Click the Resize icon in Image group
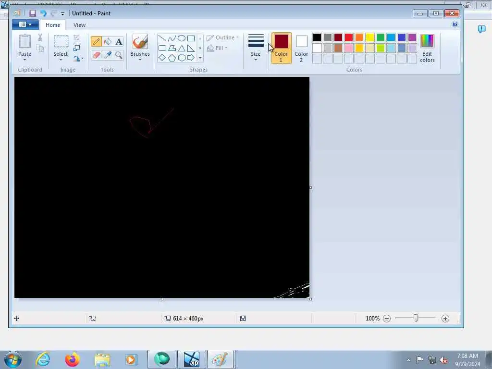Screen dimensions: 492x369 tap(76, 48)
